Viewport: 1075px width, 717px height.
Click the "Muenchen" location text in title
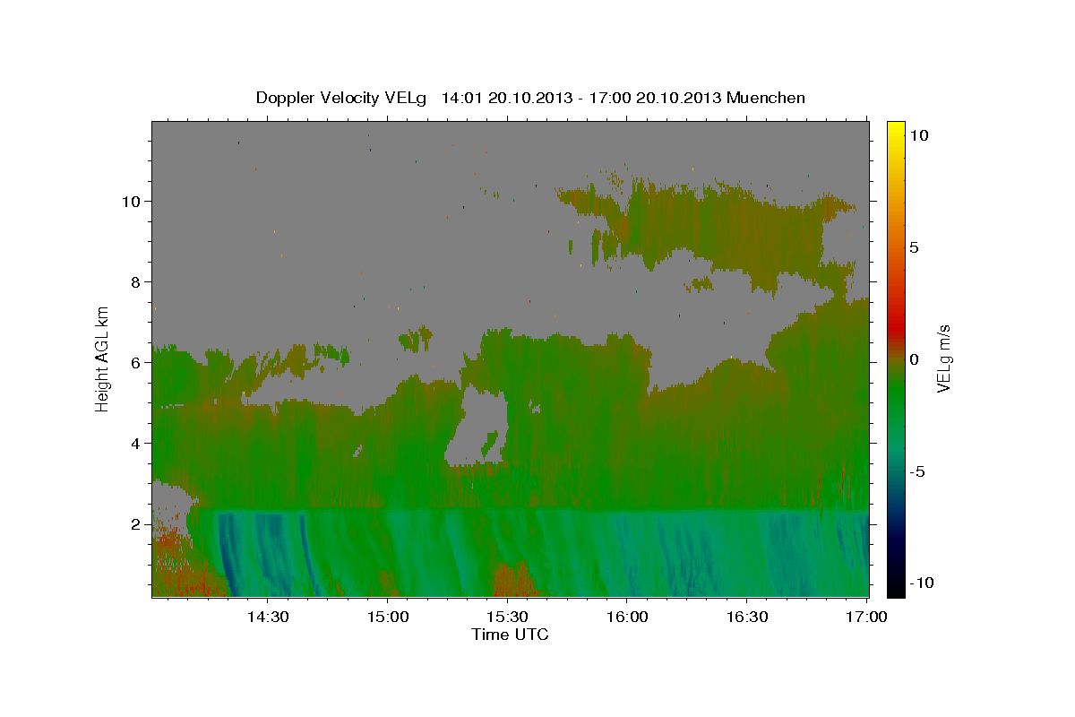[x=766, y=98]
